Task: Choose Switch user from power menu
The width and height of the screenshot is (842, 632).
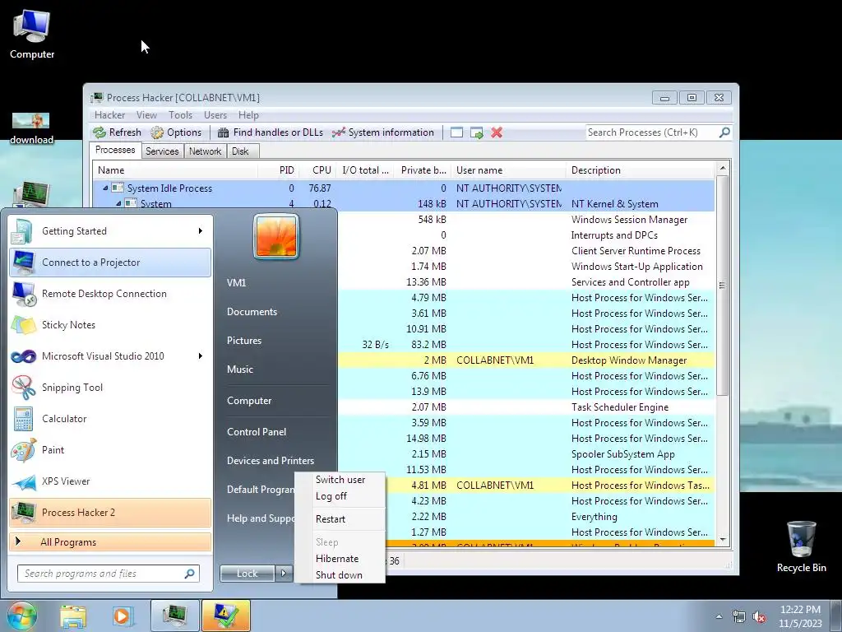Action: tap(340, 480)
